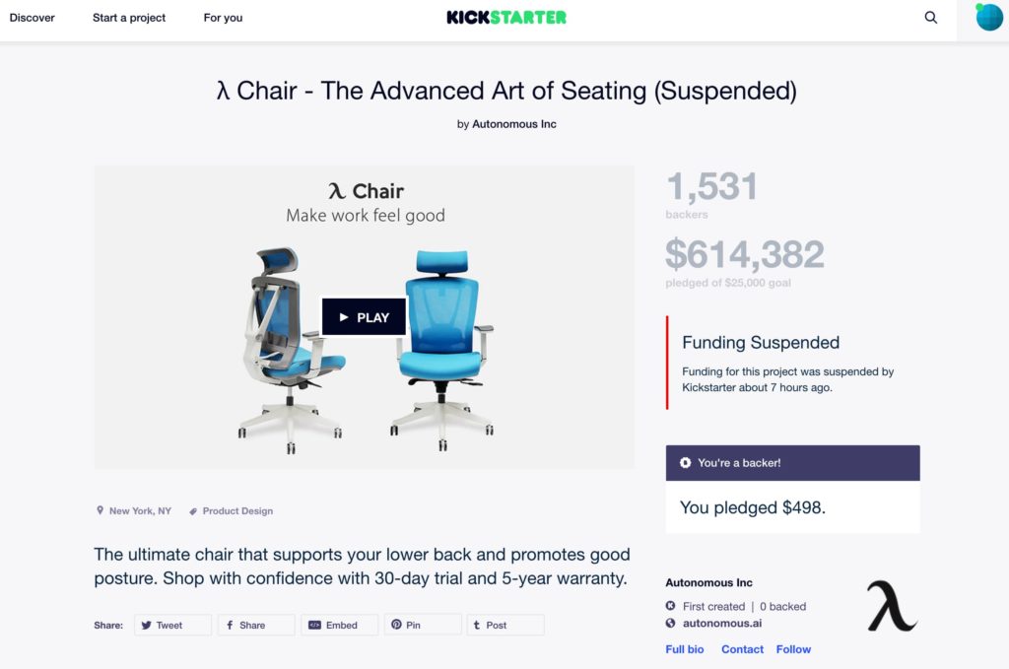Click the code icon in the Embed button
Screen dimensions: 1009x669
pyautogui.click(x=316, y=625)
